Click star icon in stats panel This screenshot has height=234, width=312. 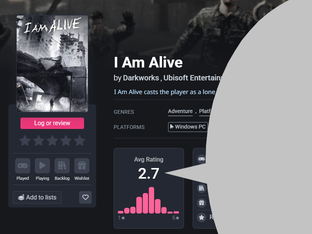point(201,217)
